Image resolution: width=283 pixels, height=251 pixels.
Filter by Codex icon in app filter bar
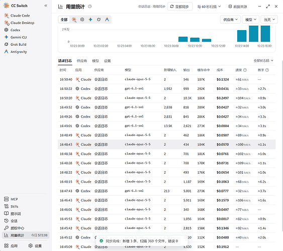tap(82, 20)
